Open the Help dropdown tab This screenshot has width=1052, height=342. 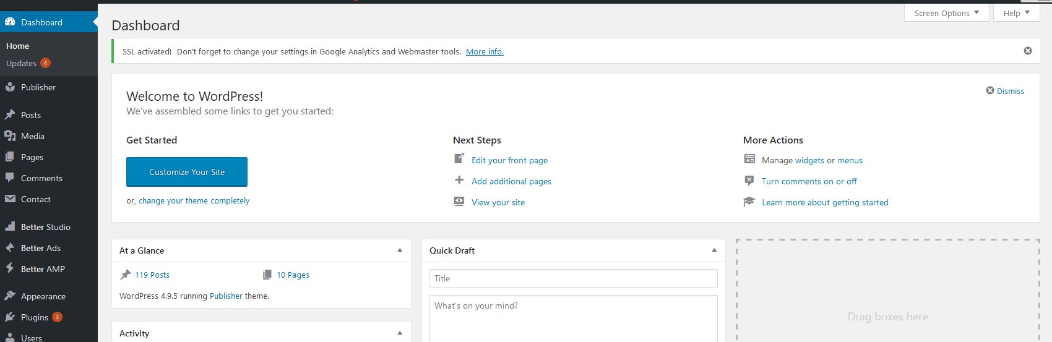pyautogui.click(x=1016, y=13)
